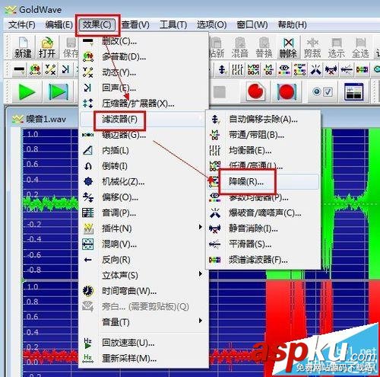
Task: Expand the 音量(T) submenu
Action: [143, 322]
